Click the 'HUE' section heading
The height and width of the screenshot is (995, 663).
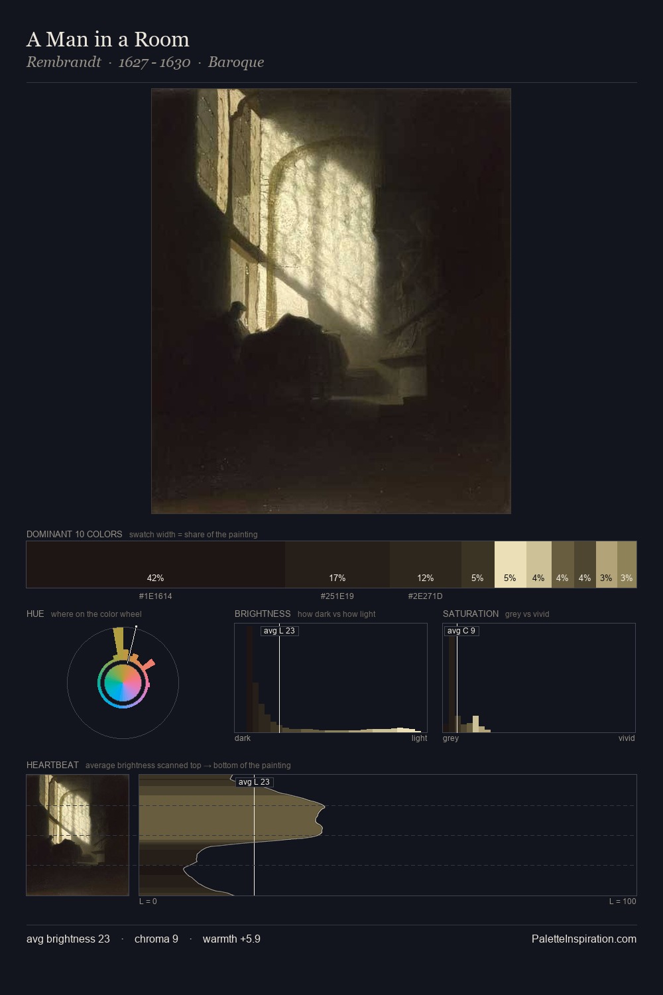tap(35, 614)
